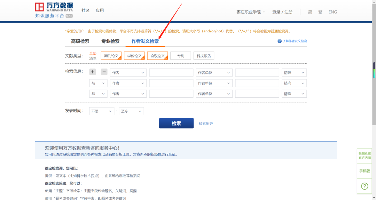Click the blue 检索 search button
Viewport: 376px width, 200px height.
(x=176, y=123)
